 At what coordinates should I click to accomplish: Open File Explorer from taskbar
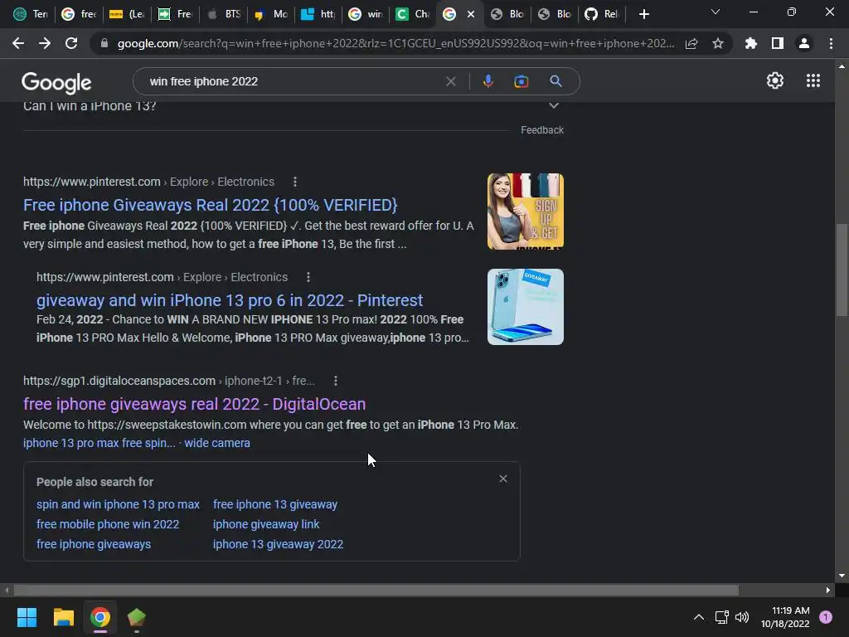point(63,617)
